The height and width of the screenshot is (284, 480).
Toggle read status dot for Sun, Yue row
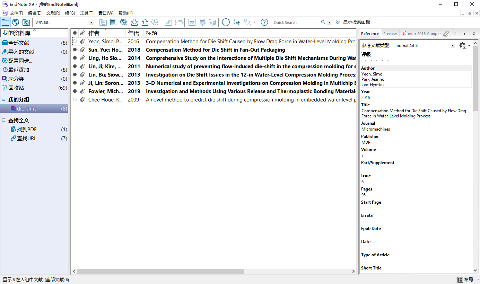(x=75, y=50)
